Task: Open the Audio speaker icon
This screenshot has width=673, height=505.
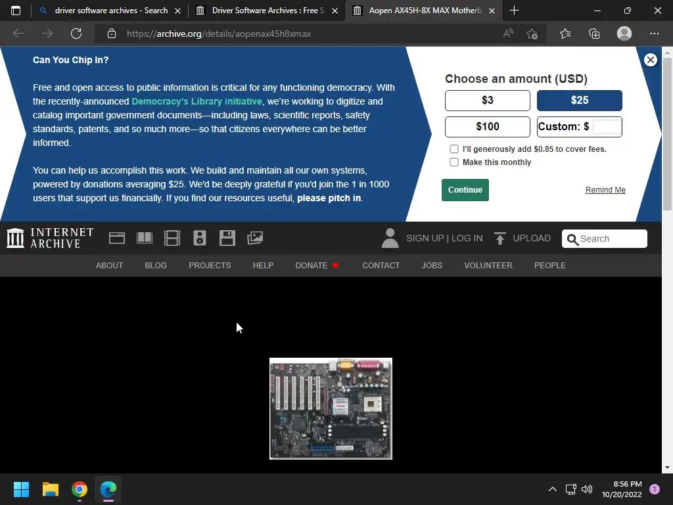Action: 200,238
